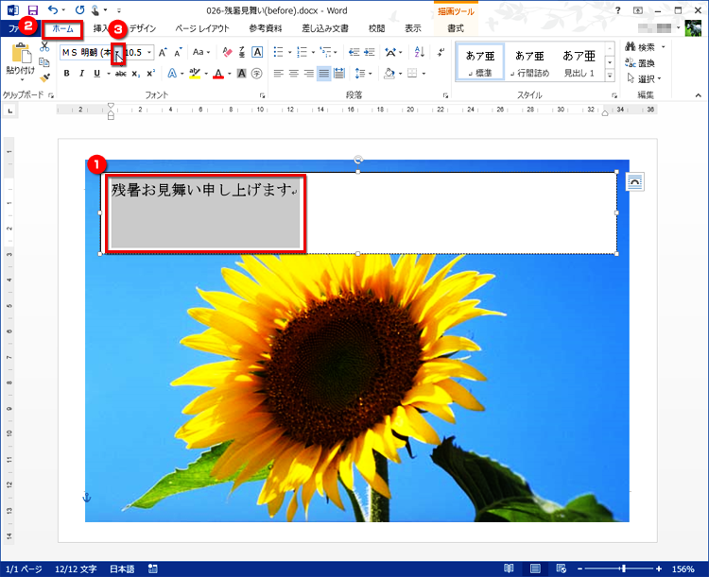Click the Help question mark icon
This screenshot has width=709, height=577.
617,10
